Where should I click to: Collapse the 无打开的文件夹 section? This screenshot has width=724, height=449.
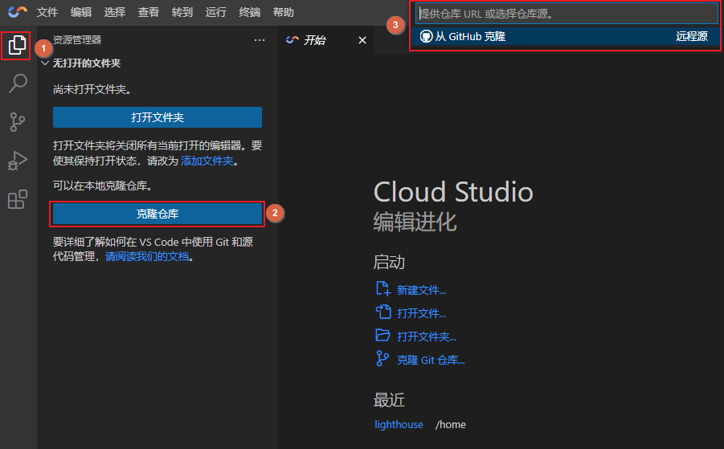45,63
